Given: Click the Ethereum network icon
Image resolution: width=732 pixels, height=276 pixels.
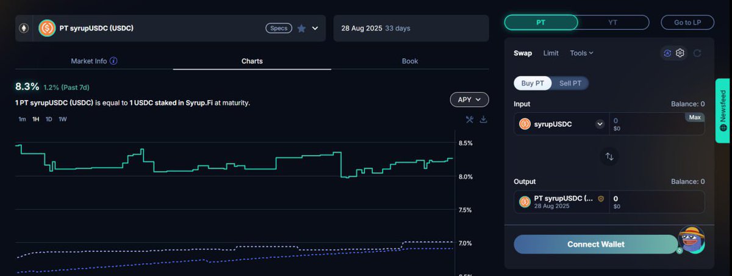Looking at the screenshot, I should pos(24,28).
